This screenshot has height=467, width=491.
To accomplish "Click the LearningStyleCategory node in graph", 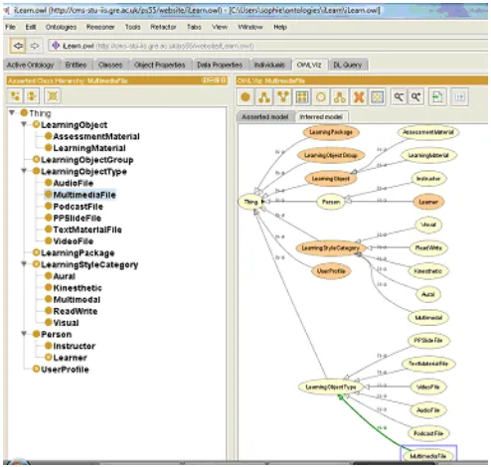I will click(x=331, y=247).
